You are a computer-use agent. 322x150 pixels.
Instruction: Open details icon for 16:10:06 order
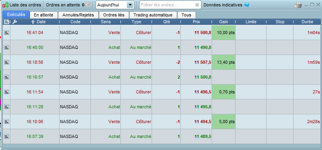pyautogui.click(x=6, y=122)
